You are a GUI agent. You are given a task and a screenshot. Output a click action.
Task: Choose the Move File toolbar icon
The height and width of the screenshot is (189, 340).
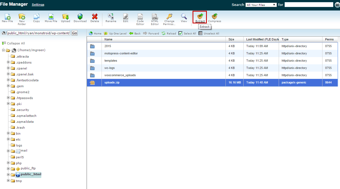click(51, 16)
